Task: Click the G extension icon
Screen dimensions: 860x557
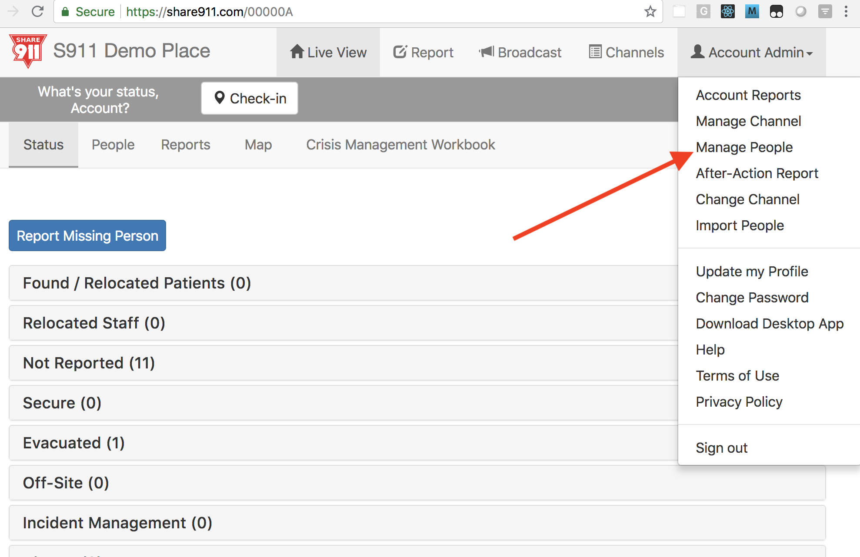Action: click(x=703, y=11)
